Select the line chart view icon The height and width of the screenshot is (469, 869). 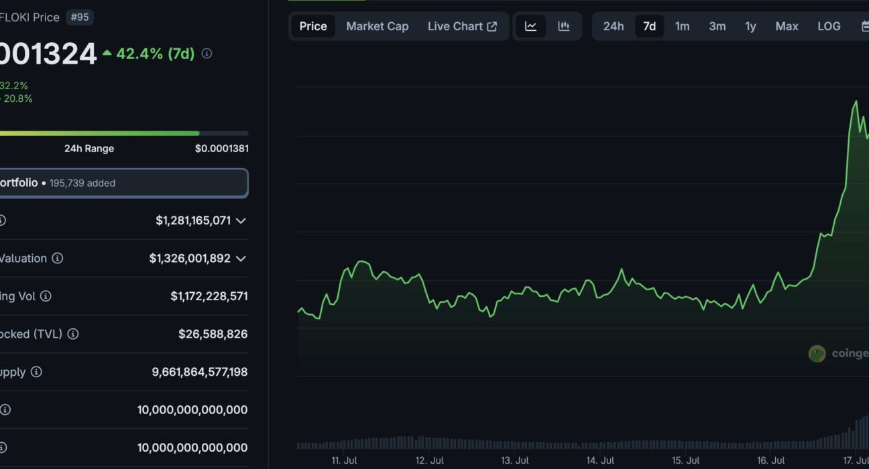click(530, 26)
